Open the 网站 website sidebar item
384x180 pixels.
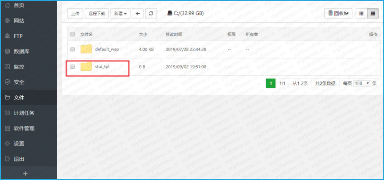(29, 21)
